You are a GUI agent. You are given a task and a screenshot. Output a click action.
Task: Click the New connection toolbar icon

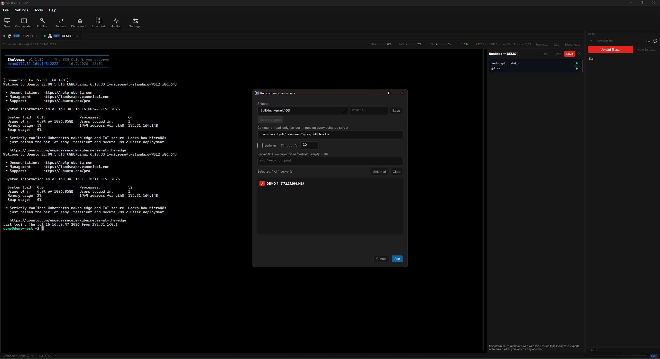(7, 23)
